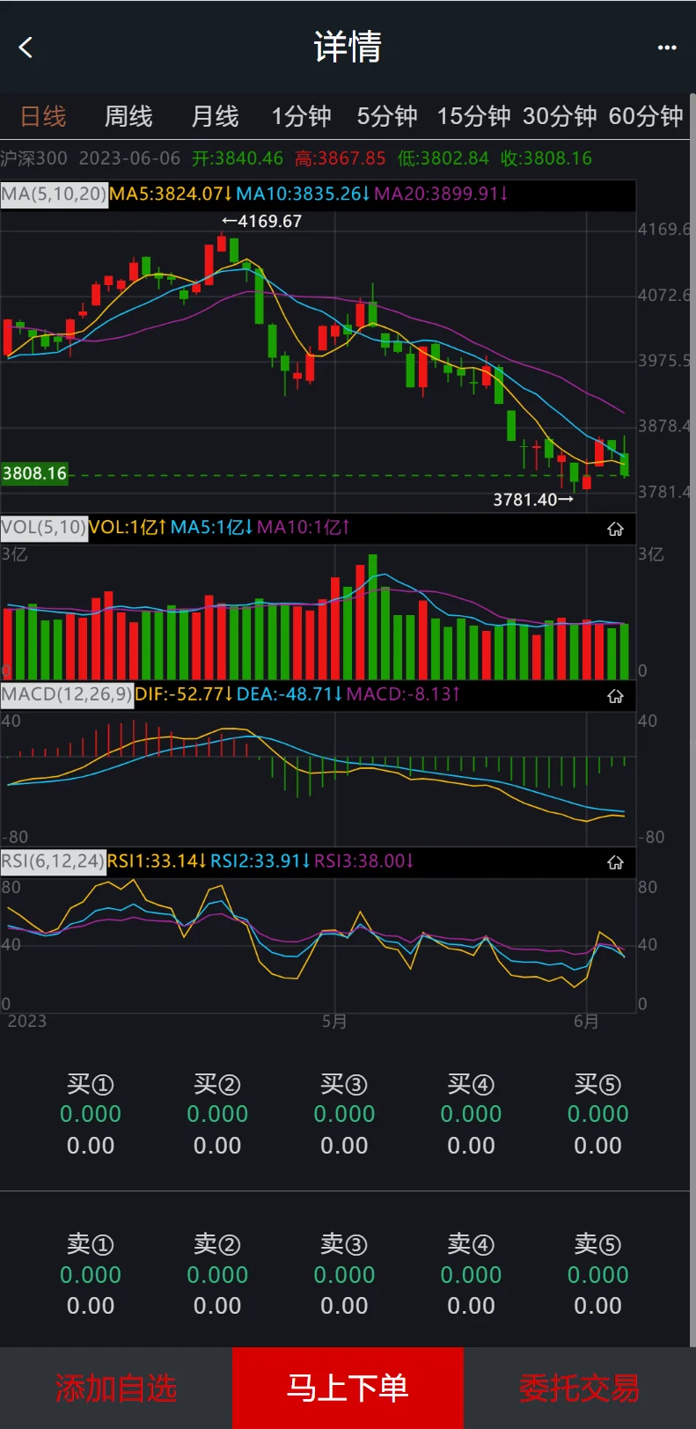Select the 15分钟 chart tab
Image resolution: width=696 pixels, height=1429 pixels.
(x=473, y=116)
